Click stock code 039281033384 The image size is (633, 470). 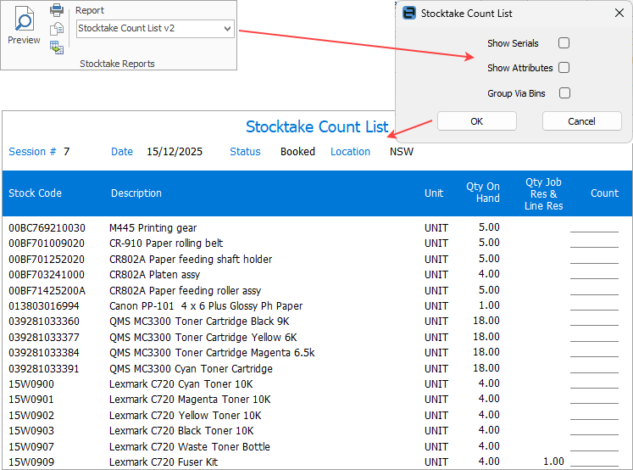coord(44,353)
